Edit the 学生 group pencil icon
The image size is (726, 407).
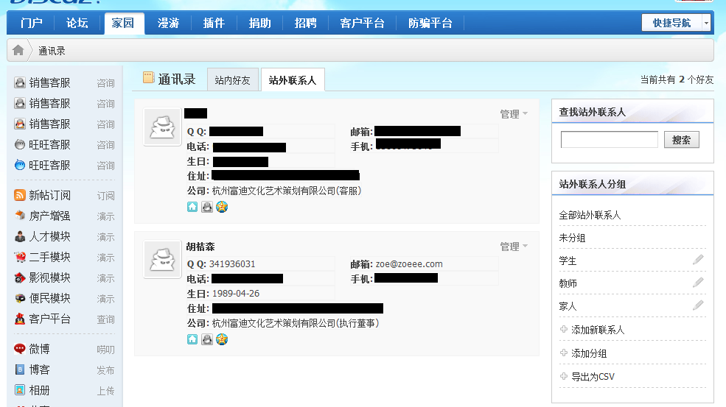click(698, 260)
